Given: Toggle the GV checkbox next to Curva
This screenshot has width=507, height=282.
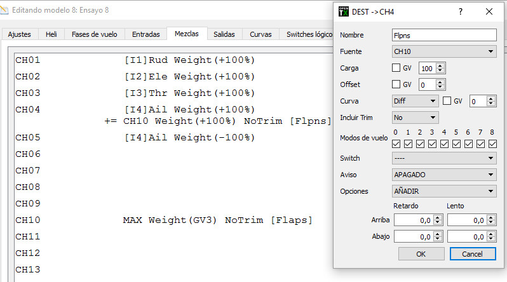Looking at the screenshot, I should pos(447,101).
